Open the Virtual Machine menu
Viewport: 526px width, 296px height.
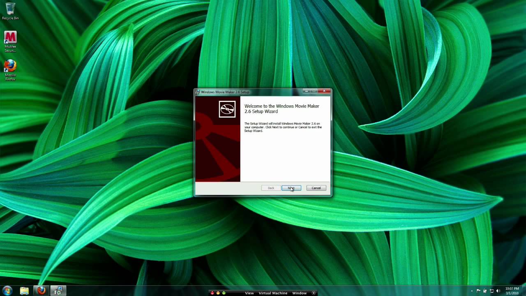point(273,293)
